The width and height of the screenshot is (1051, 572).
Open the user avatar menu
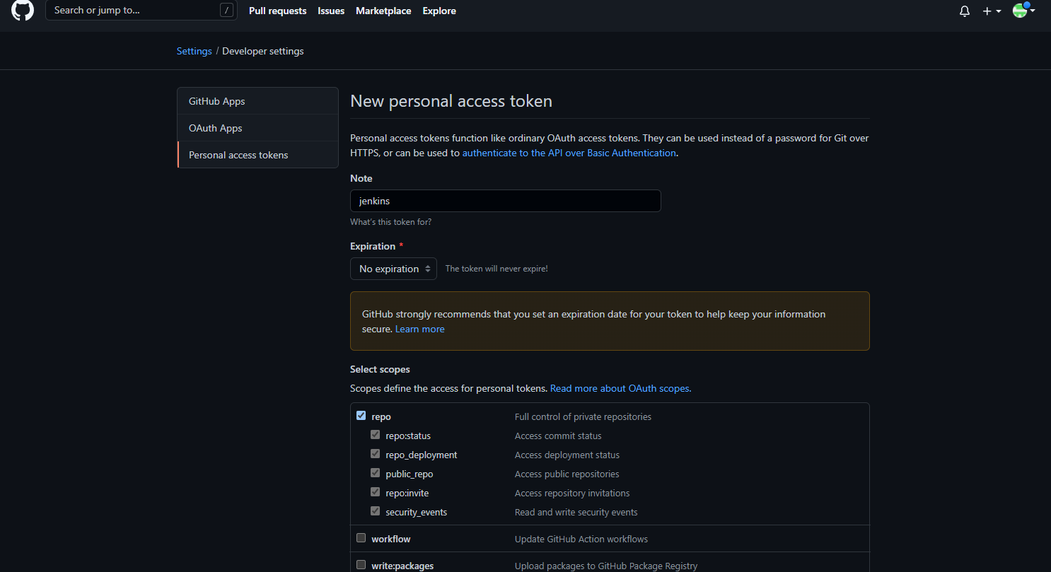1023,10
